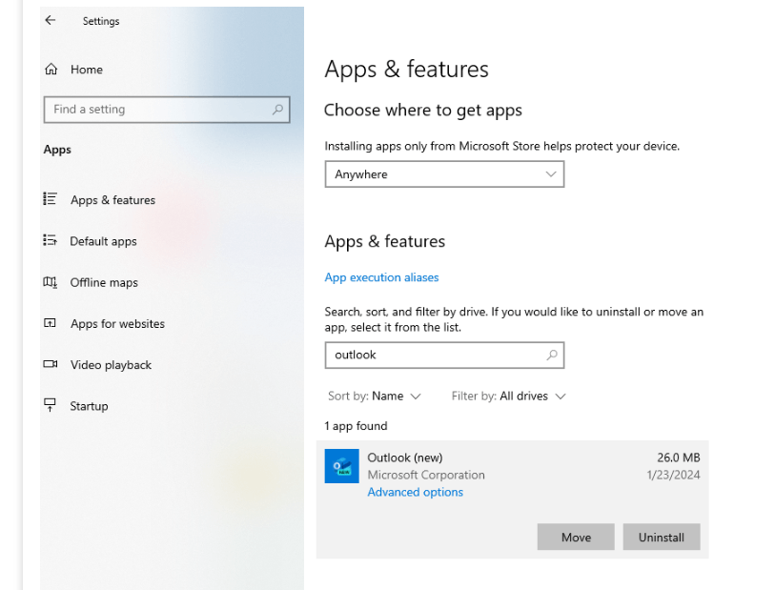
Task: Click the Apps section label in sidebar
Action: click(x=57, y=150)
